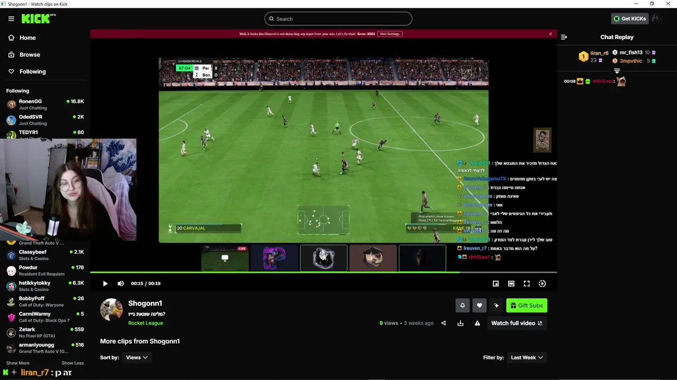The height and width of the screenshot is (380, 677).
Task: Open the Filter by Last Week dropdown
Action: [x=527, y=357]
